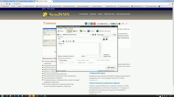Click the blue save icon in message toolbar
The width and height of the screenshot is (174, 97).
coord(63,41)
